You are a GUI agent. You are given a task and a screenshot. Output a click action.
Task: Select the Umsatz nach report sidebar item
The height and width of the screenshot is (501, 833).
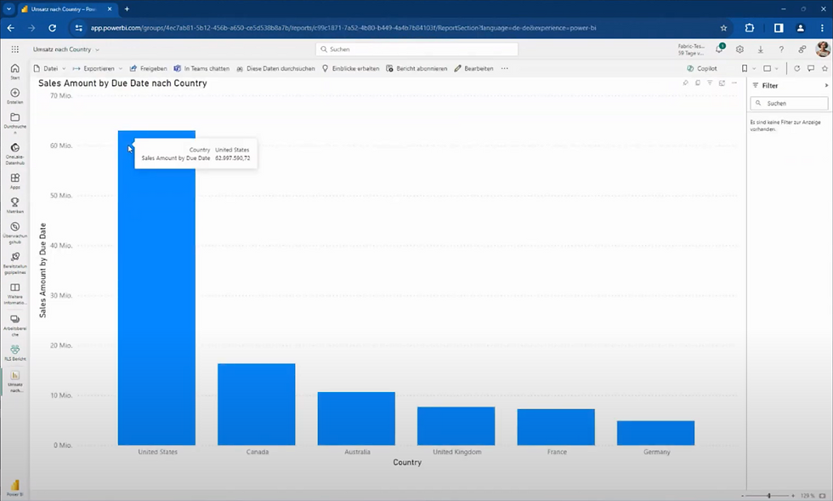(x=15, y=381)
